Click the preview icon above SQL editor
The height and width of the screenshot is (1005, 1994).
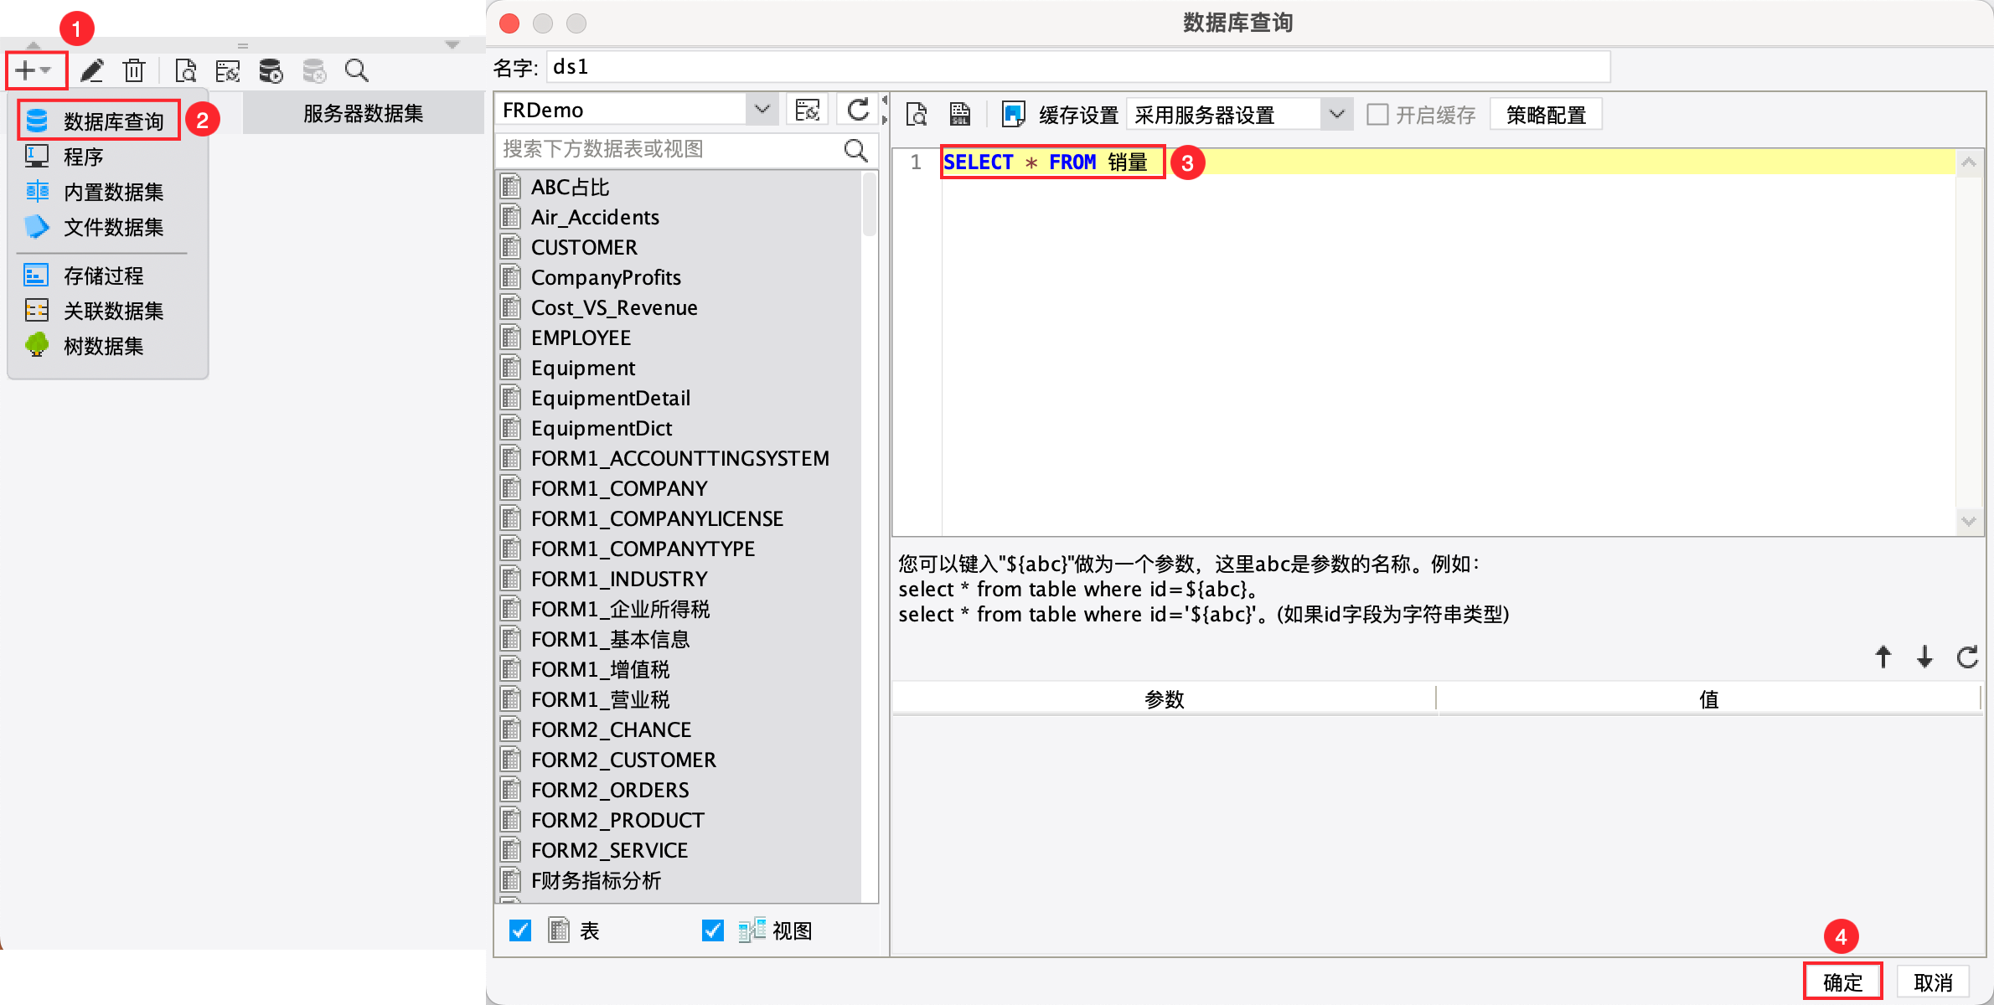[917, 114]
